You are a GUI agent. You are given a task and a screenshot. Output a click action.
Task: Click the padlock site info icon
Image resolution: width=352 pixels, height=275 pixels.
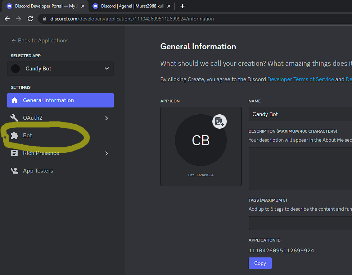45,19
